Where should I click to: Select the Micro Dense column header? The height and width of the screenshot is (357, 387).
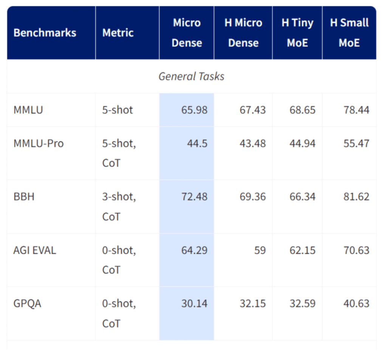point(187,33)
